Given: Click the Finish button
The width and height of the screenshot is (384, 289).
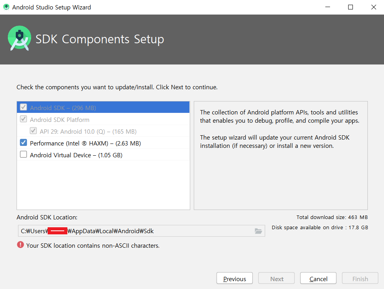Looking at the screenshot, I should [x=360, y=278].
